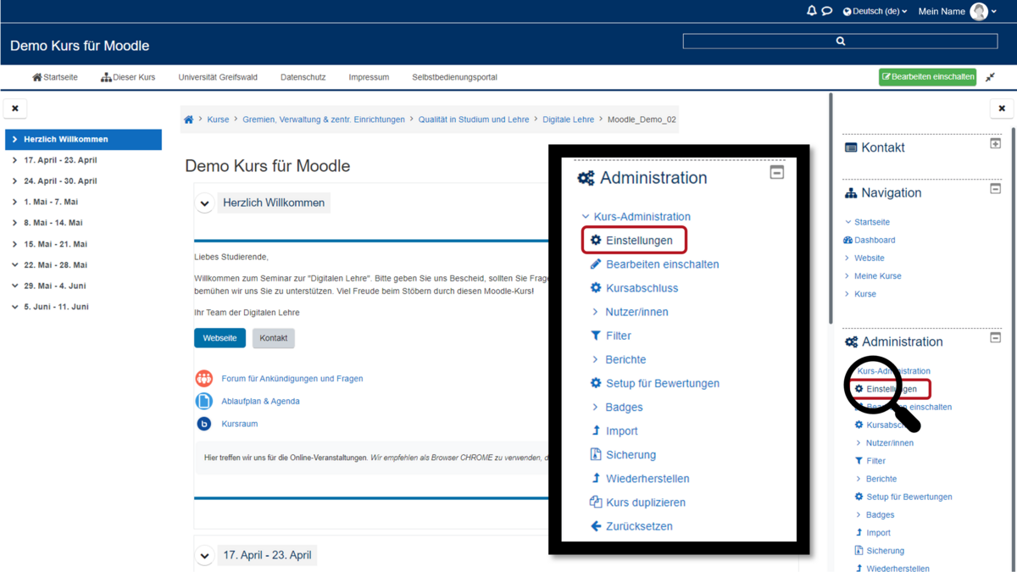
Task: Open the Dieser Kurs menu
Action: click(128, 77)
